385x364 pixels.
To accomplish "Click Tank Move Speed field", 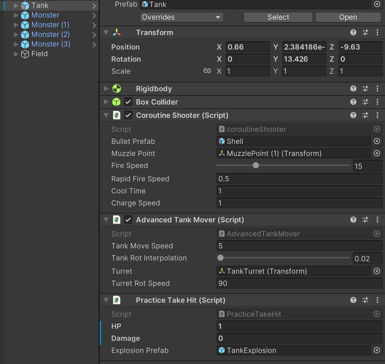I will (x=299, y=246).
